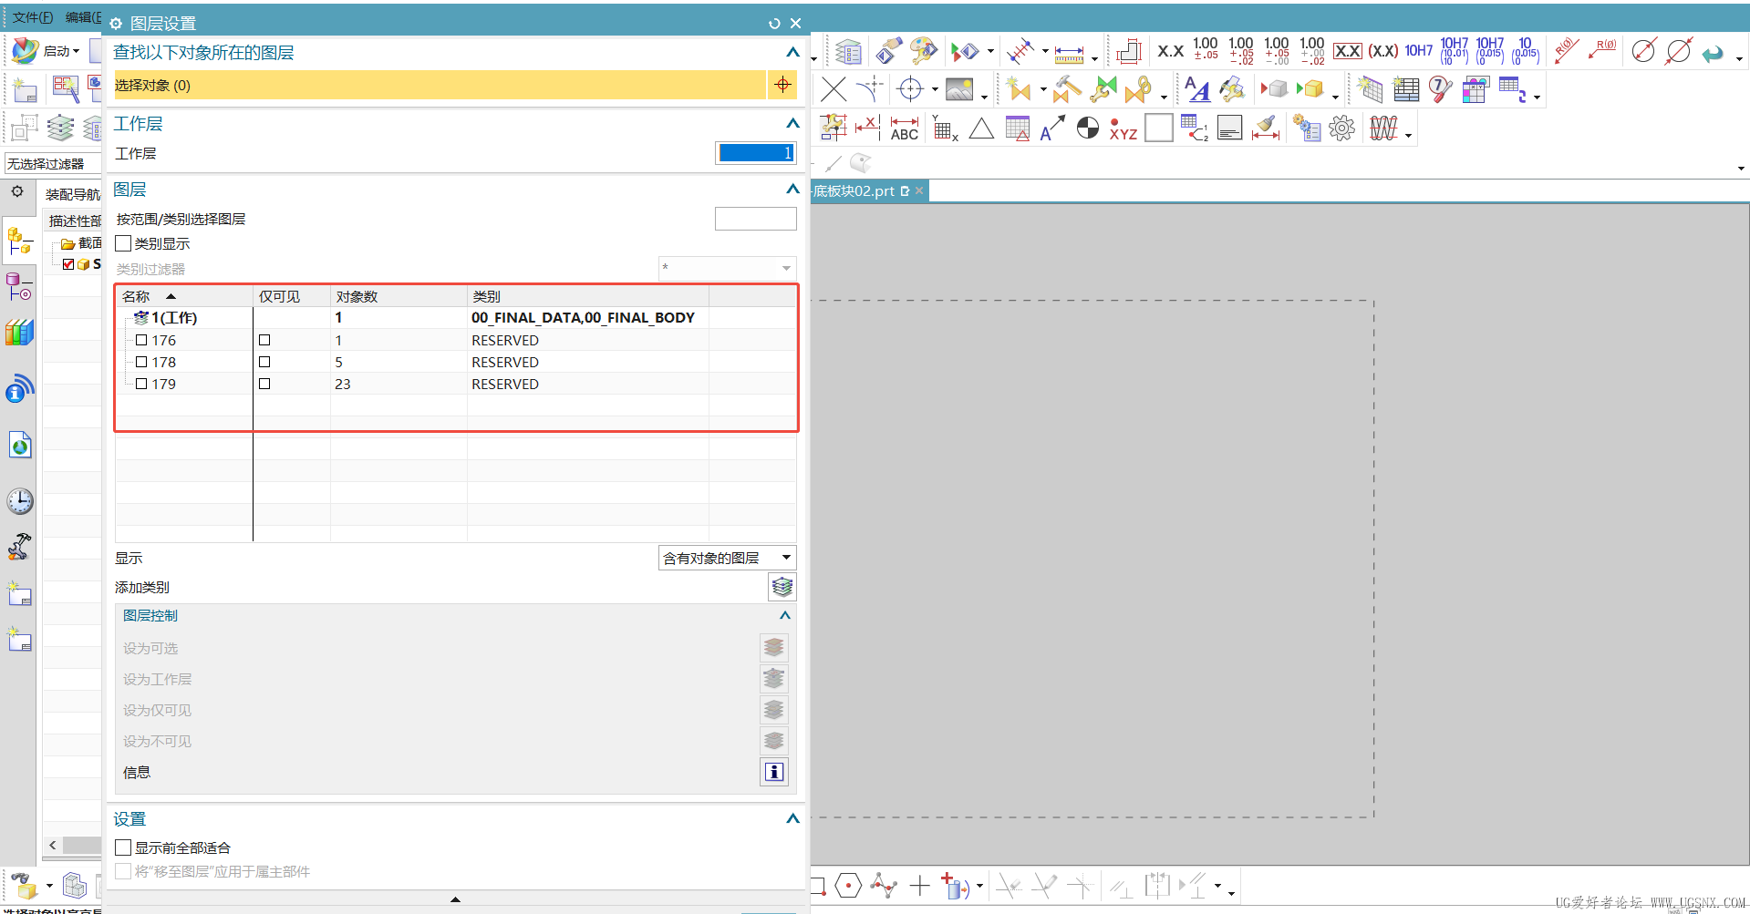
Task: Open the '含有对象的图层' display dropdown
Action: pyautogui.click(x=727, y=558)
